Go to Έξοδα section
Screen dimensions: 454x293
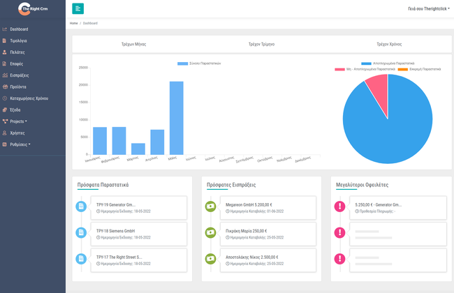coord(15,110)
